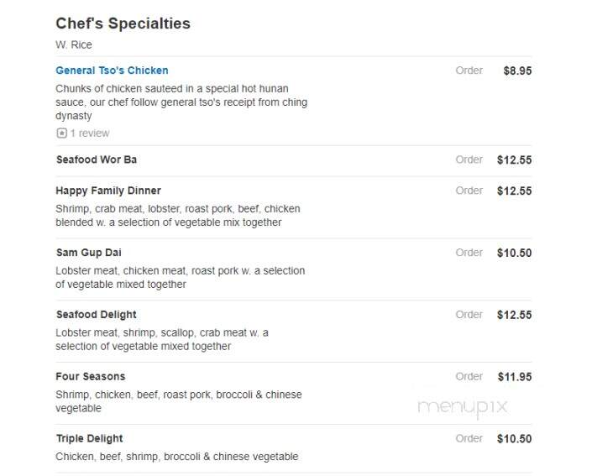Viewport: 613px width, 476px height.
Task: Select the Seafood Wor Ba item title
Action: 97,160
